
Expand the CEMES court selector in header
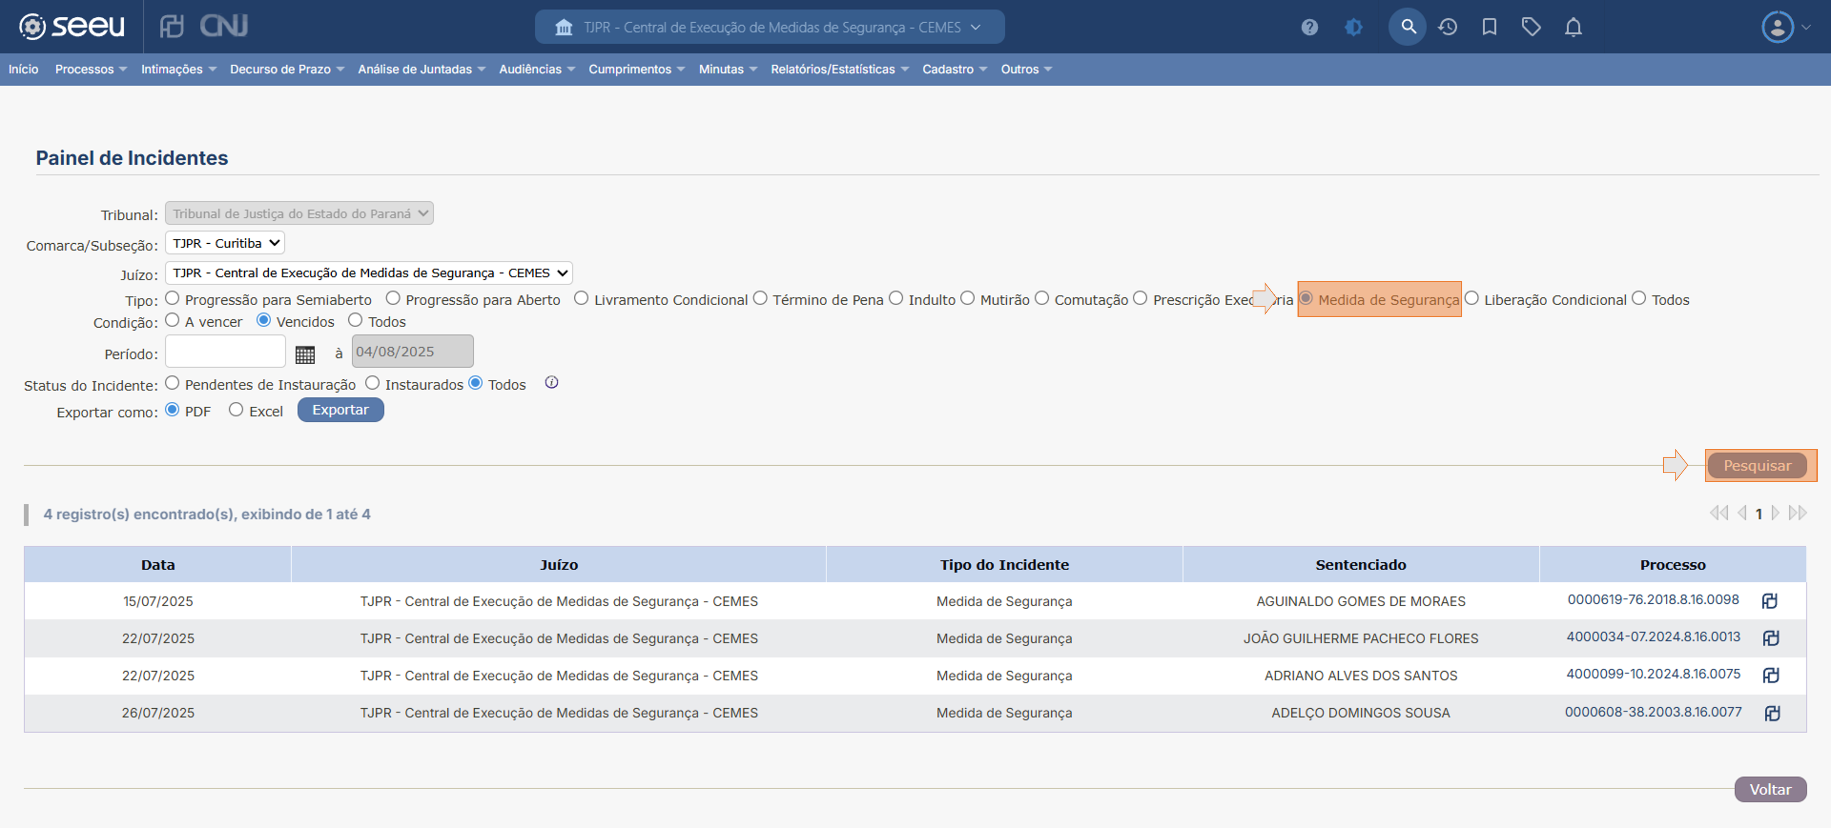(976, 27)
